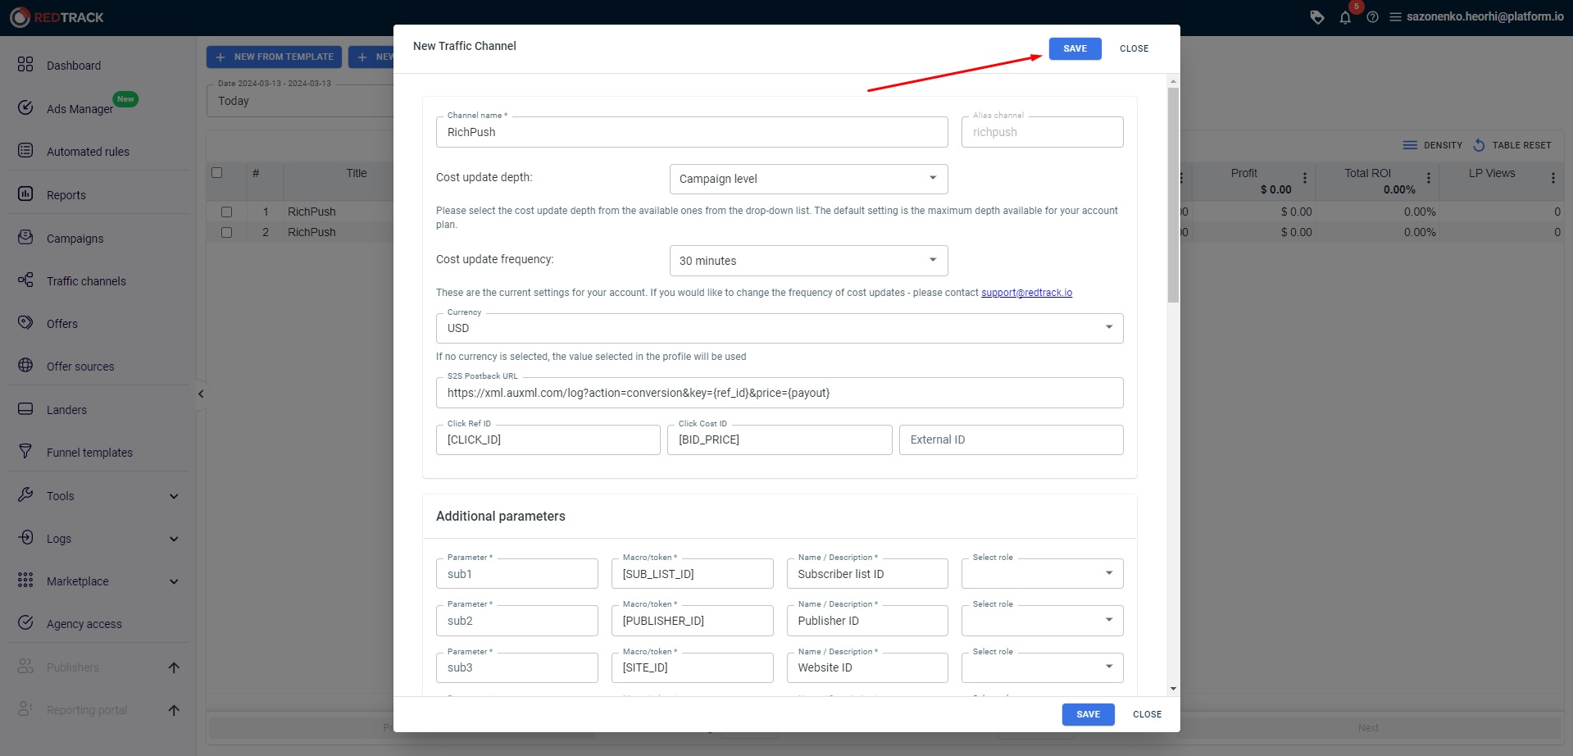
Task: Select the Reports sidebar icon
Action: click(x=66, y=194)
